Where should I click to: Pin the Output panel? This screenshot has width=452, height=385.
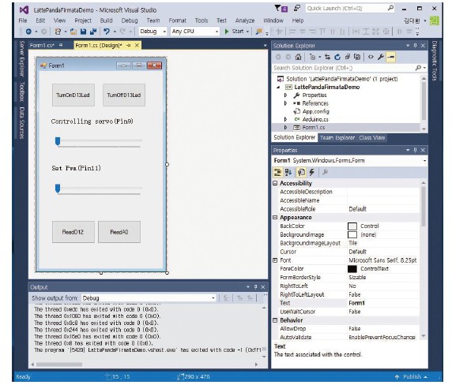255,287
